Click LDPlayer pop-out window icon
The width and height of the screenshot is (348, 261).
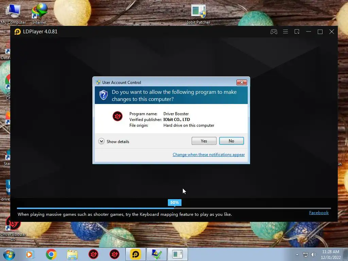(x=297, y=32)
